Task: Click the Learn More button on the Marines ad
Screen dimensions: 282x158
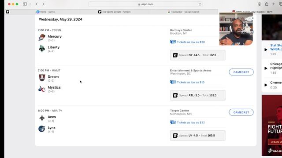Action: coord(275,142)
